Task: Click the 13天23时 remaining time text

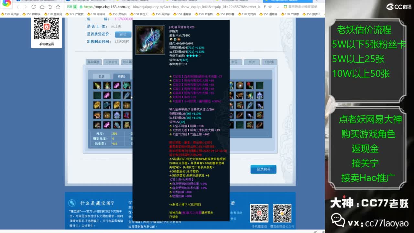Action: pos(122,42)
